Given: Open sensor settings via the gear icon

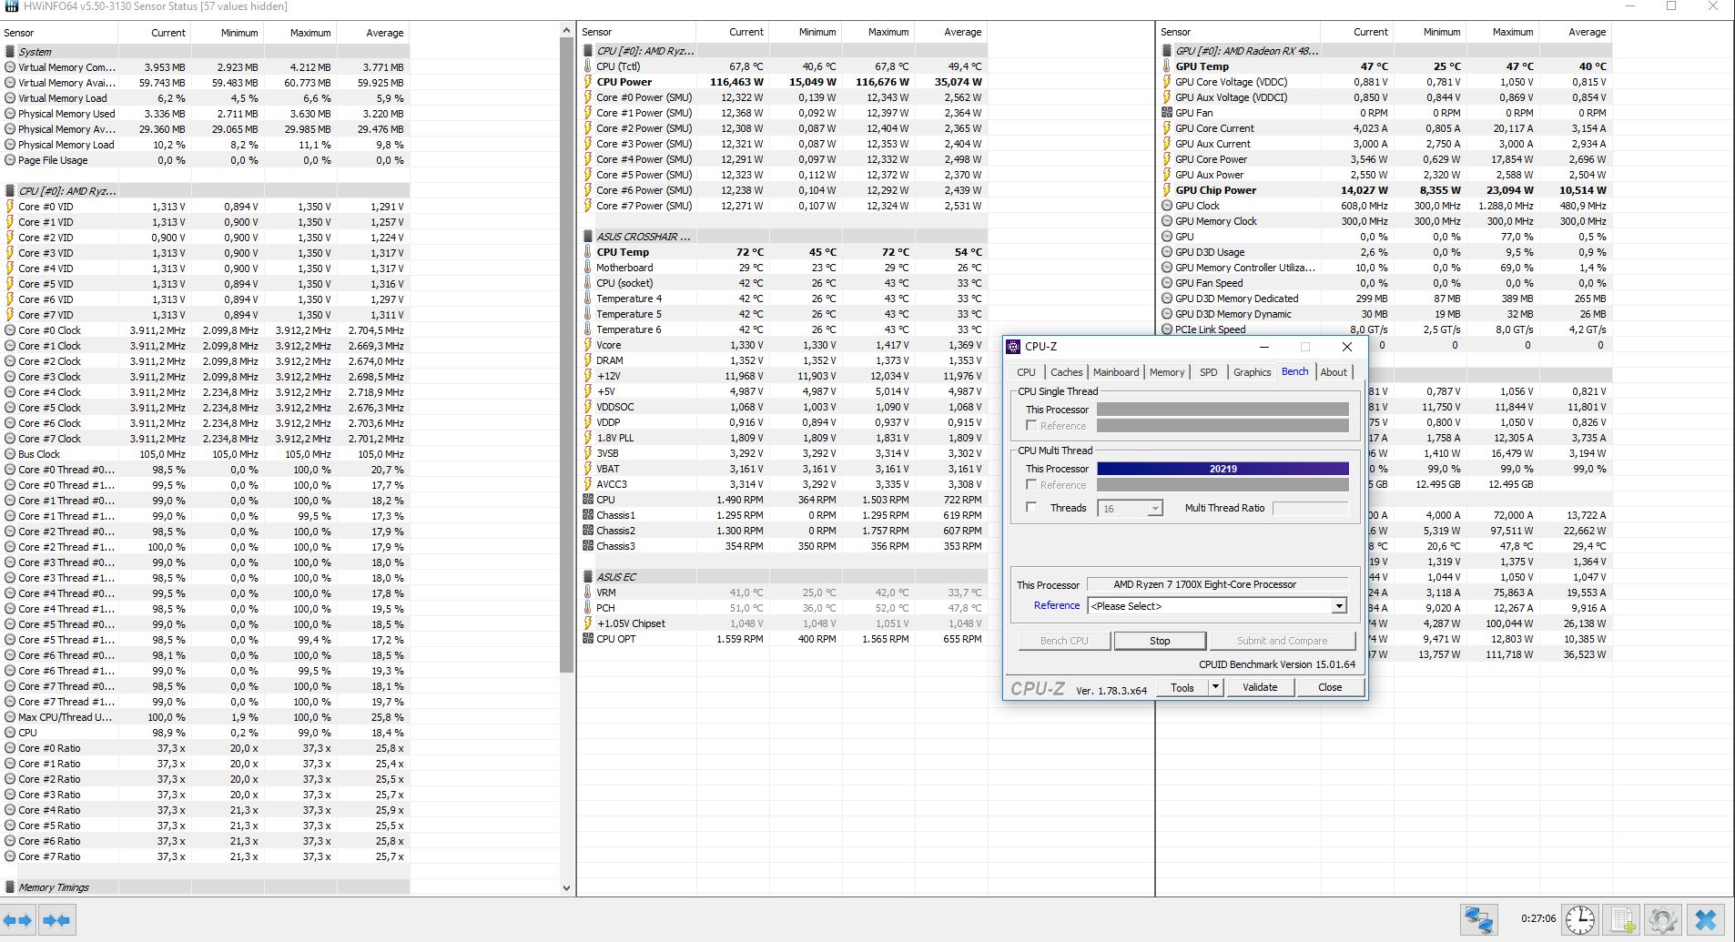Looking at the screenshot, I should pyautogui.click(x=1663, y=919).
